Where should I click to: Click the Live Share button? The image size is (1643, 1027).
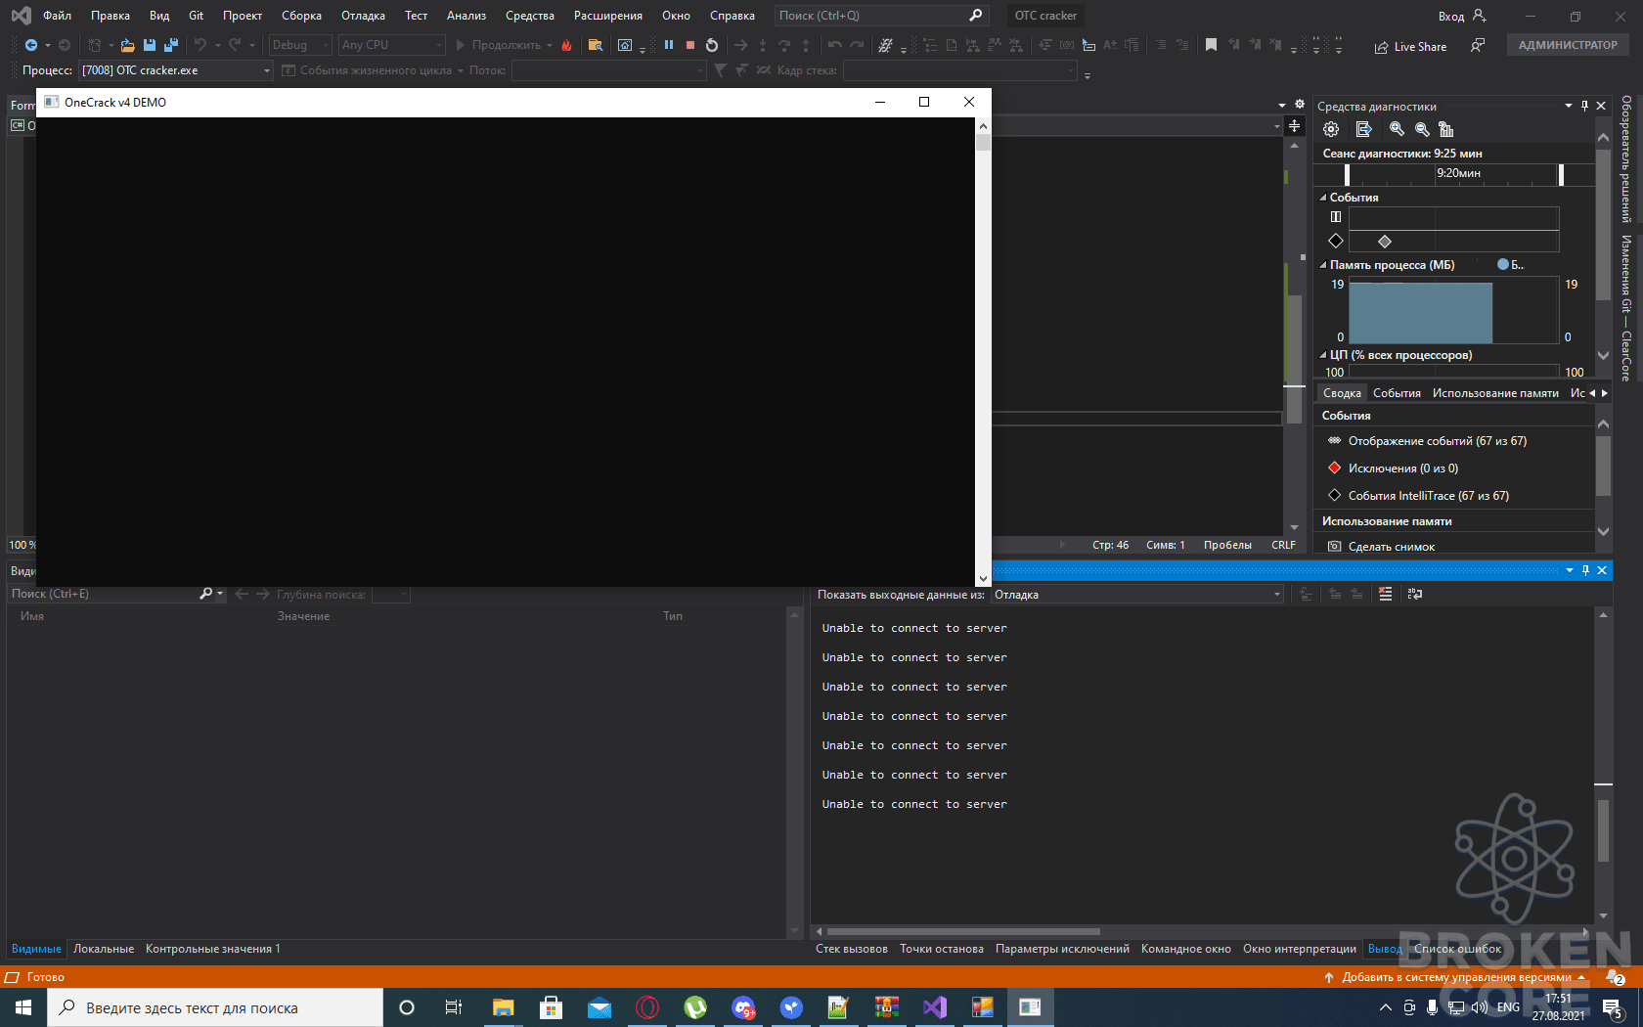[x=1410, y=46]
